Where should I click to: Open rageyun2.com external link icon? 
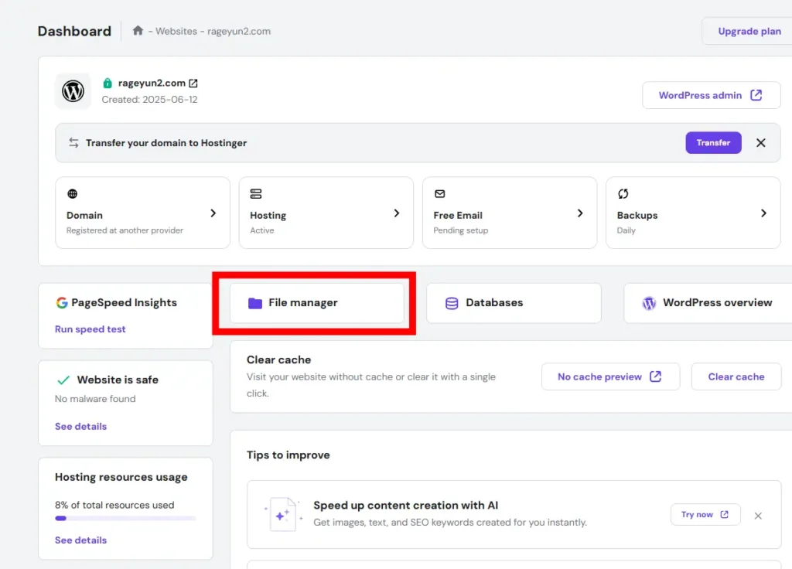193,83
